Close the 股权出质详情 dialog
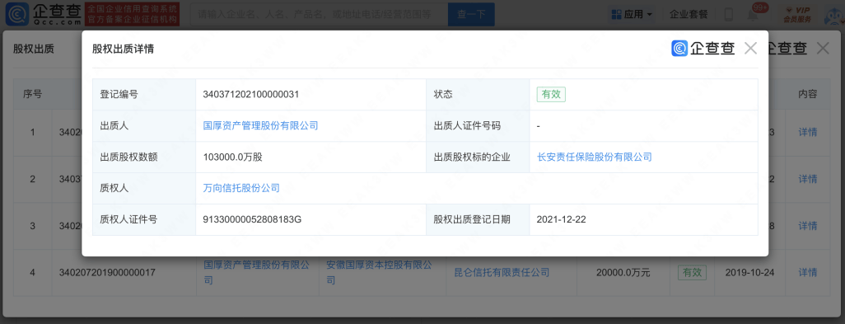This screenshot has height=324, width=845. coord(750,49)
